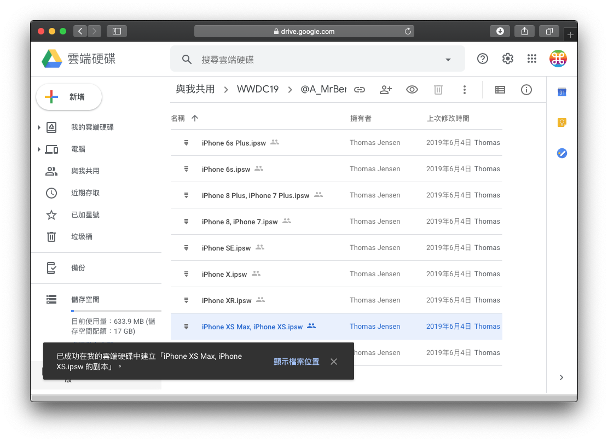Screen dimensions: 608x442
Task: Click file type icon of iPhone SE.ipsw
Action: point(186,248)
